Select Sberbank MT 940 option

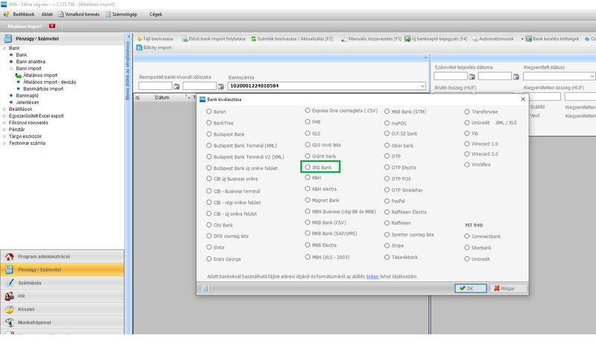(x=467, y=248)
